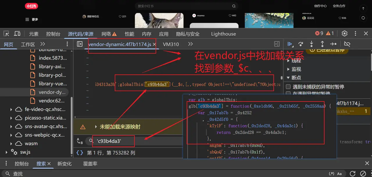The image size is (372, 177).
Task: Select the inspect element icon
Action: pyautogui.click(x=6, y=33)
